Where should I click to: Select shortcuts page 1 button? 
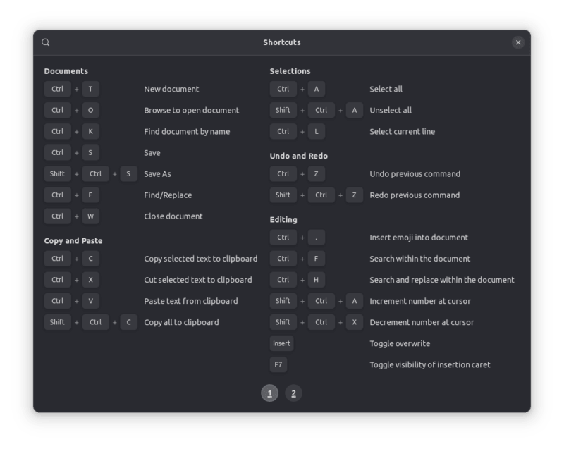pyautogui.click(x=269, y=393)
